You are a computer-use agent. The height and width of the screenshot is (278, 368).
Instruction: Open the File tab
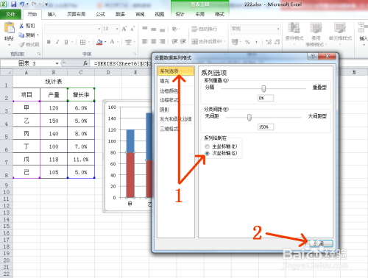click(x=10, y=14)
